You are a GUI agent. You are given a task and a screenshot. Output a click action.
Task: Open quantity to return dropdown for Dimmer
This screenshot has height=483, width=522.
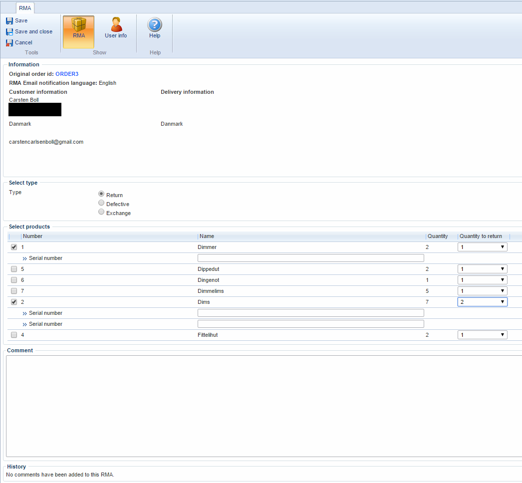(x=482, y=247)
